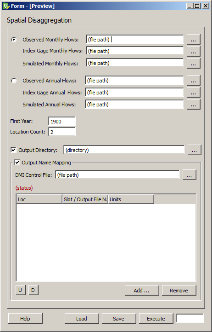The width and height of the screenshot is (212, 332).
Task: Click the Units column header
Action: click(x=131, y=199)
